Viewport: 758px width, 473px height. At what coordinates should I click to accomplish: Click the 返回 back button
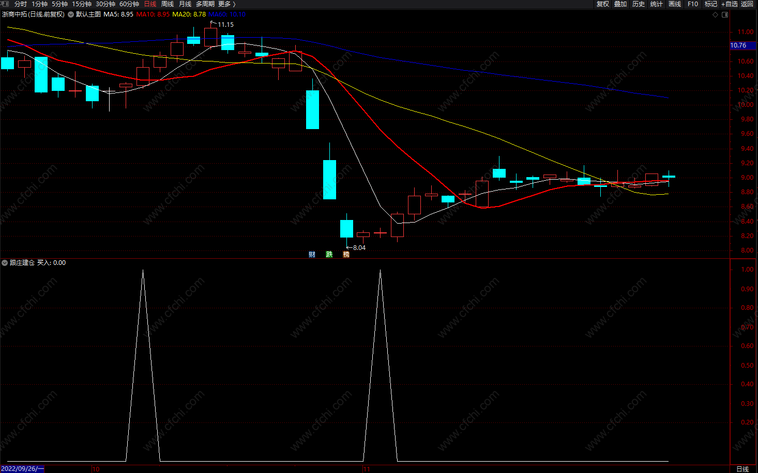click(x=747, y=4)
